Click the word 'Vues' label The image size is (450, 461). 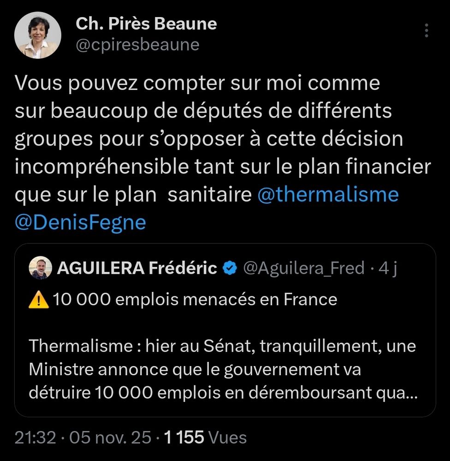coord(227,437)
